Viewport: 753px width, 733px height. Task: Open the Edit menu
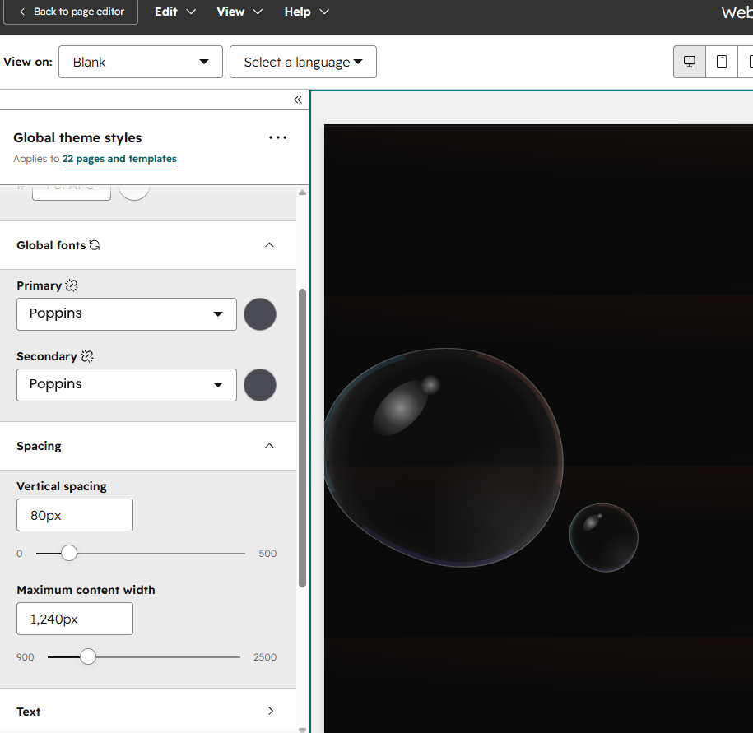pyautogui.click(x=174, y=12)
